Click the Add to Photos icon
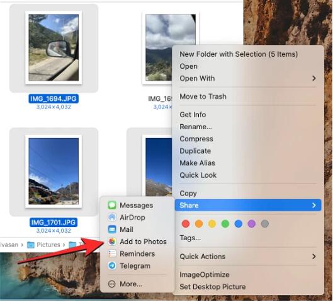 112,241
